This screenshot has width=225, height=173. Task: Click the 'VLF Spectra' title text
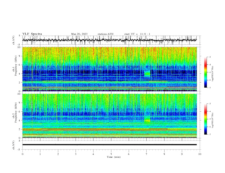point(32,34)
